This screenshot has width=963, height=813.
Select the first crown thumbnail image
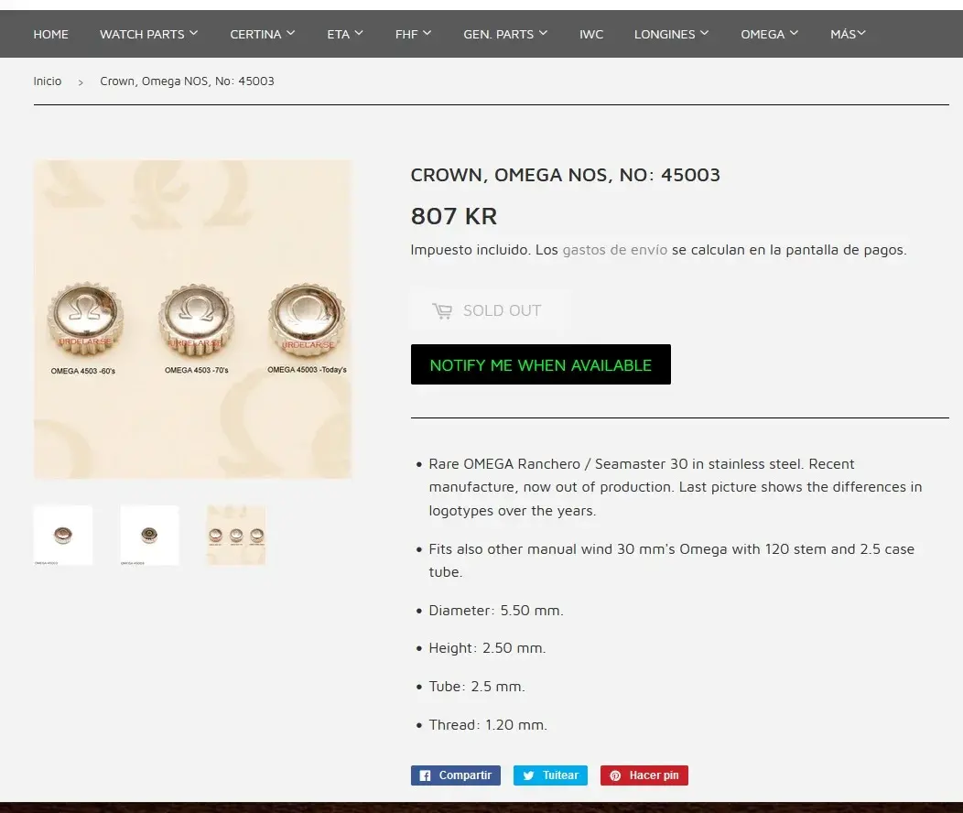point(62,535)
